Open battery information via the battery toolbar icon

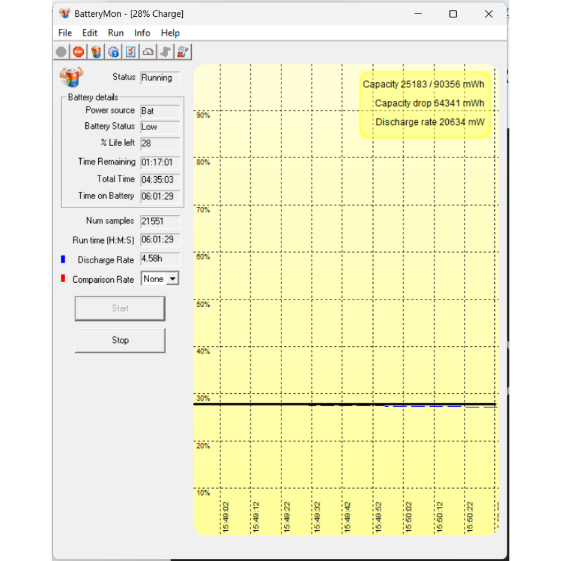[x=96, y=52]
